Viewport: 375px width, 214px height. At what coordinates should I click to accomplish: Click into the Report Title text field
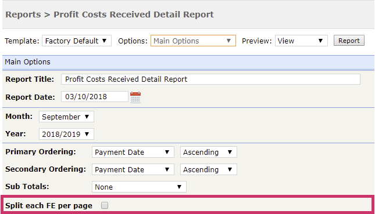(210, 79)
